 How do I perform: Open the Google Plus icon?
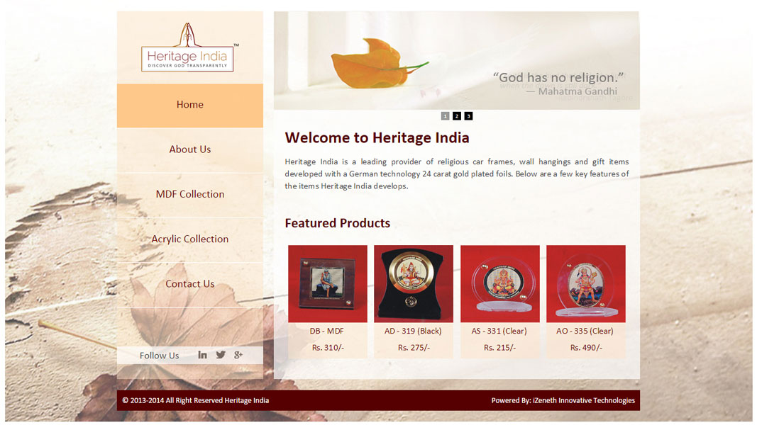[238, 355]
